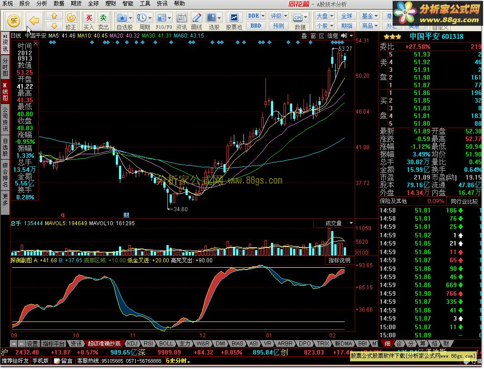Open the 综合排名 side tab
The image size is (484, 369).
(x=5, y=175)
